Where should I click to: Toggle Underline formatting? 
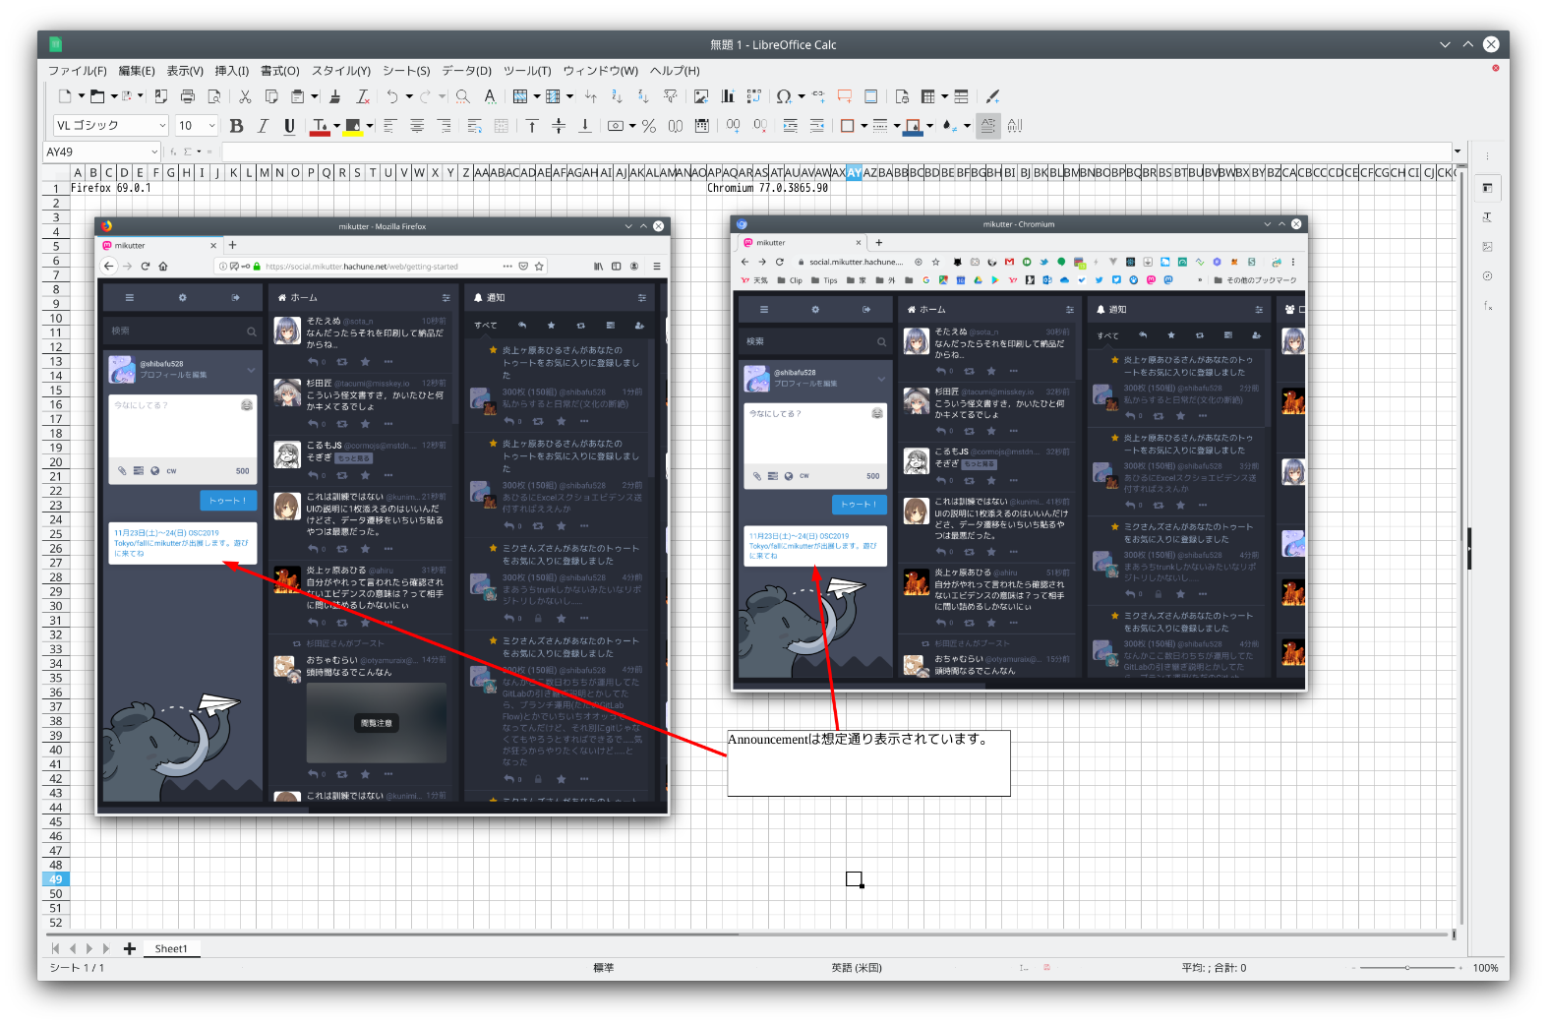(289, 126)
